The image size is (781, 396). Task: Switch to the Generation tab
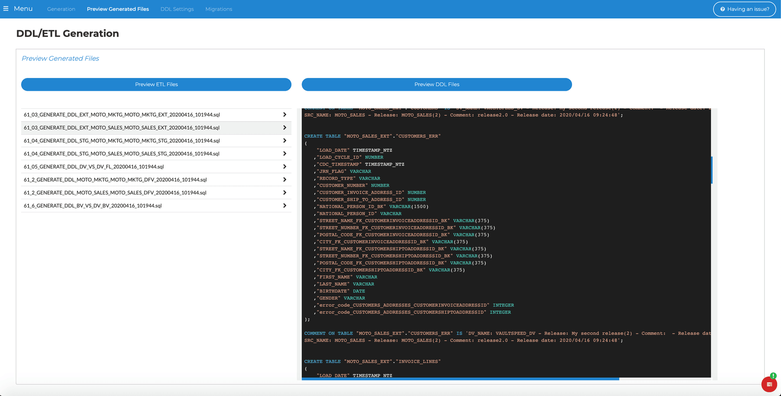61,9
